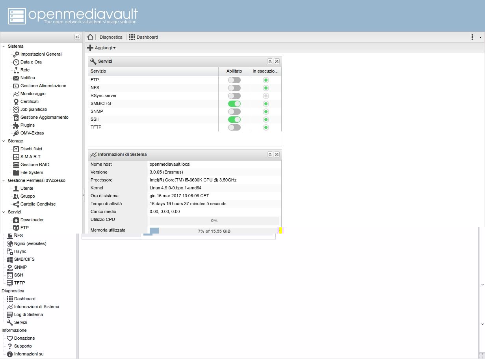This screenshot has width=485, height=359.
Task: Disable the SMB/CIFS service toggle
Action: coord(234,103)
